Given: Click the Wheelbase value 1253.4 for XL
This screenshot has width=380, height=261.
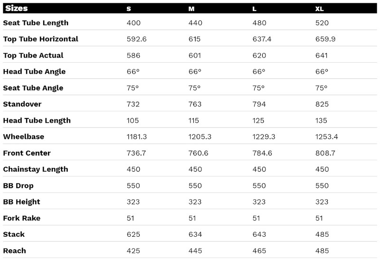Looking at the screenshot, I should pyautogui.click(x=327, y=137).
